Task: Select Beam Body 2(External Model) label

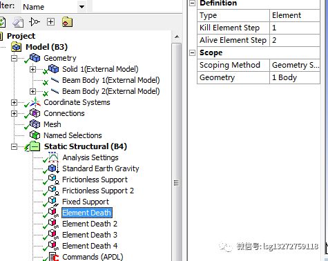Action: (111, 91)
